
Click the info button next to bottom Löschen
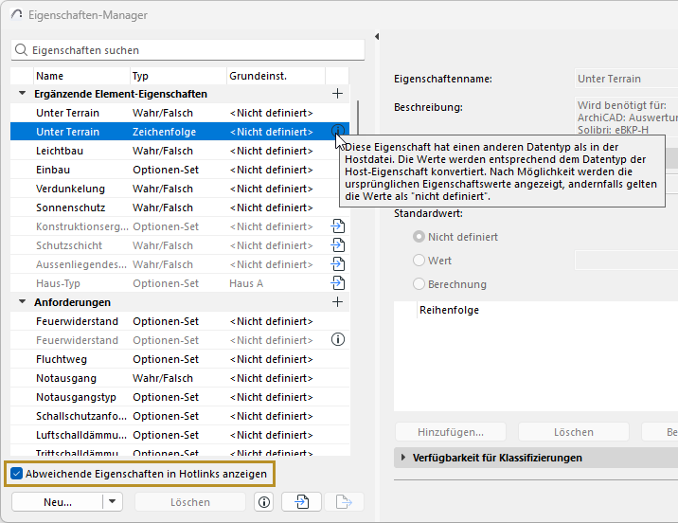(x=264, y=502)
